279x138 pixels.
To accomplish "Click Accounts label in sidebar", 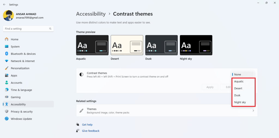I will coord(16,83).
